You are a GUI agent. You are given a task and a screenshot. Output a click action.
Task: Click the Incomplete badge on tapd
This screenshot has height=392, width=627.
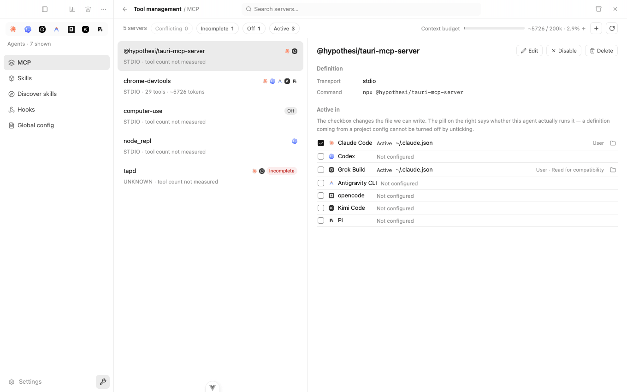pos(282,171)
